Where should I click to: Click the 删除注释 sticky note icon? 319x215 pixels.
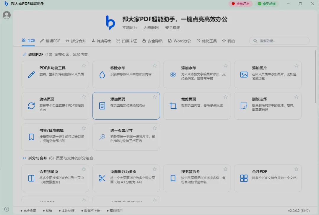[244, 106]
